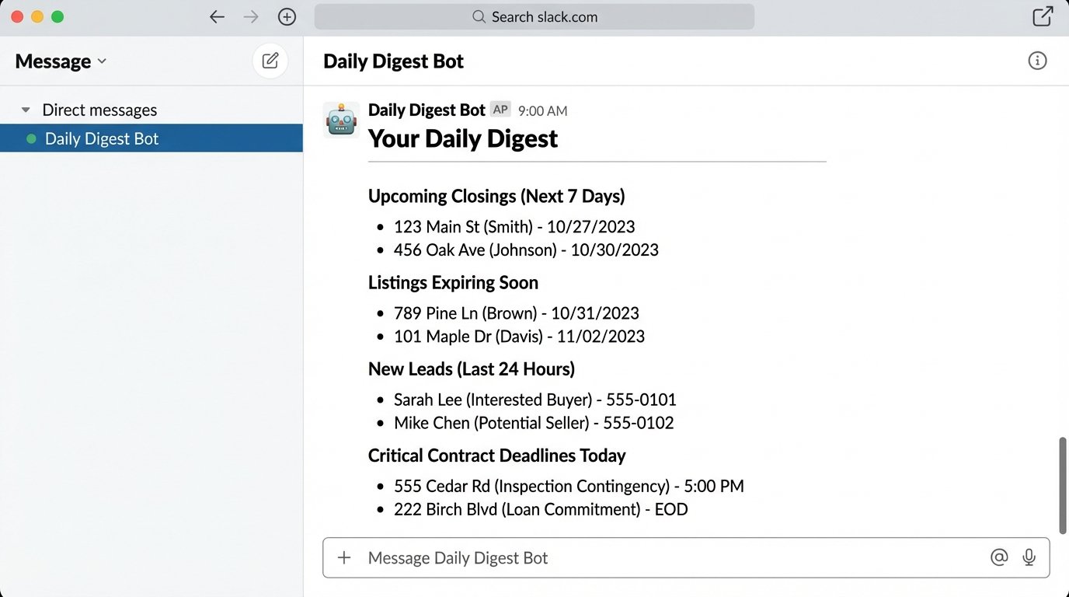1069x597 pixels.
Task: Select the attach file plus icon
Action: click(343, 557)
